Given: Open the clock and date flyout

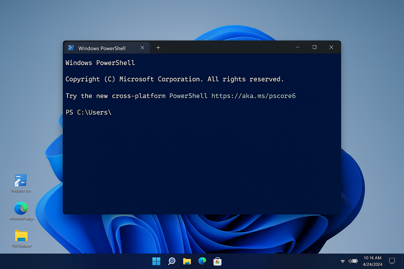Looking at the screenshot, I should [x=373, y=261].
